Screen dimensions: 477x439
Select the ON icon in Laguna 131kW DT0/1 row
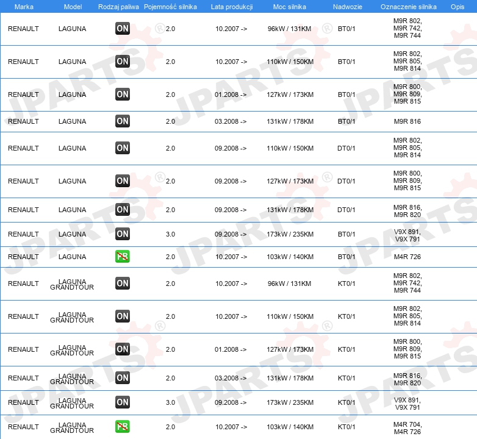click(123, 210)
